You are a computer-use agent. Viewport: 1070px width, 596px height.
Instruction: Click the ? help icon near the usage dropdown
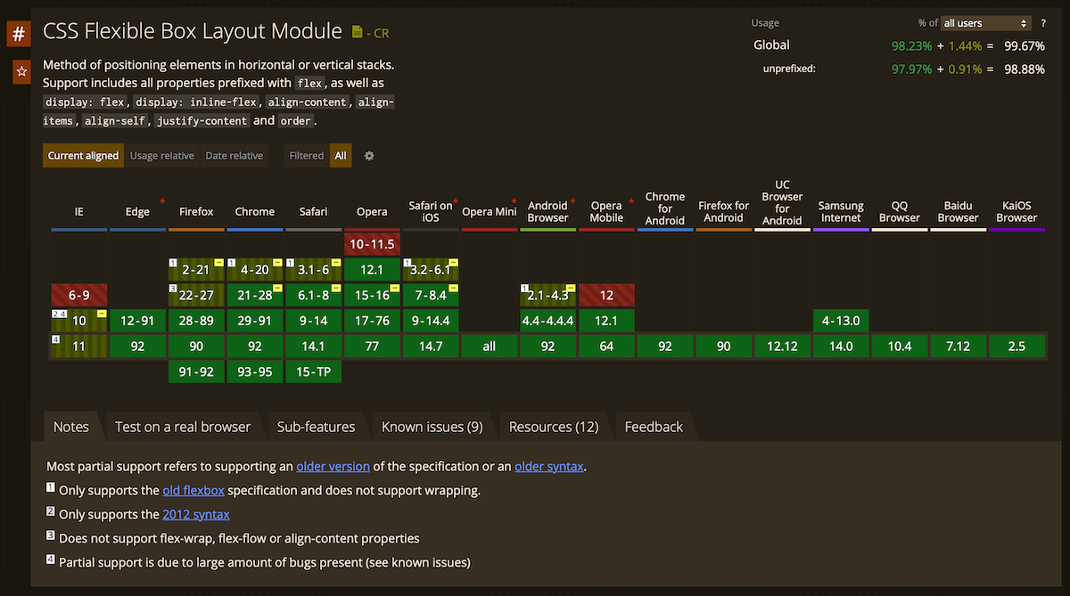tap(1043, 22)
